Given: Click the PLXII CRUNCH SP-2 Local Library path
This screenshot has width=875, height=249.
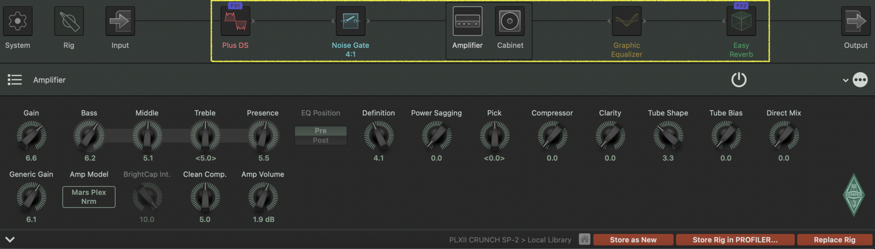Looking at the screenshot, I should [x=510, y=240].
